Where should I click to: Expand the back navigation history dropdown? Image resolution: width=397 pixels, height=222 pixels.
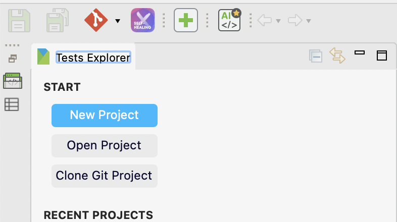tap(278, 21)
